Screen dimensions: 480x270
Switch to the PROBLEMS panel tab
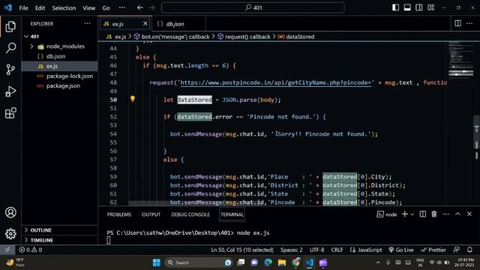(x=118, y=214)
